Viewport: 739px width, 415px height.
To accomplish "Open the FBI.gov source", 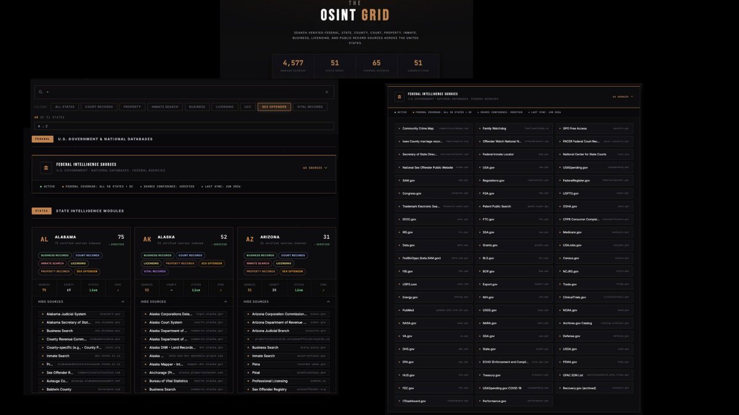I will 434,271.
